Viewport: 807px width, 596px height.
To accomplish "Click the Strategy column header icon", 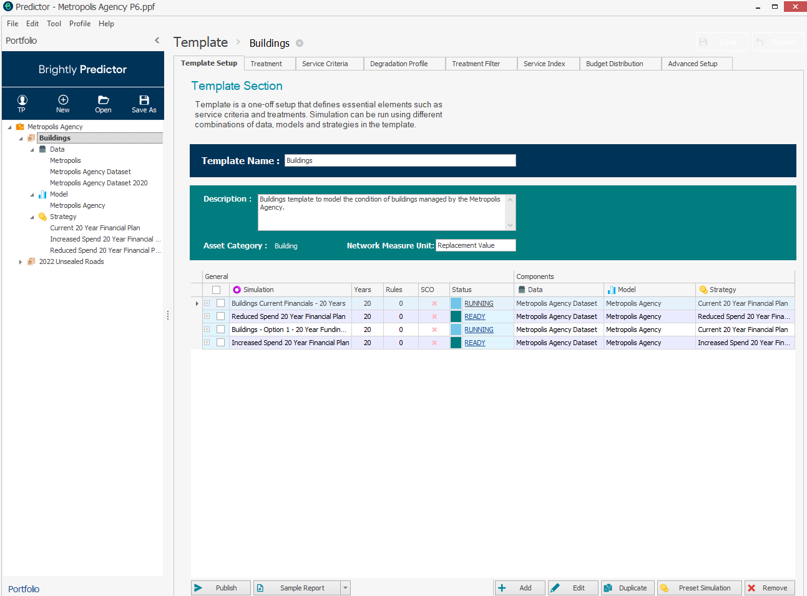I will 703,290.
